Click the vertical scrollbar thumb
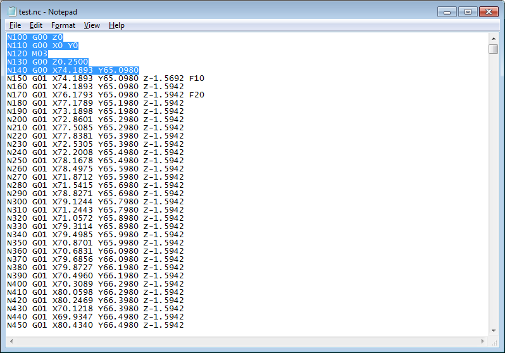The height and width of the screenshot is (353, 505). tap(494, 49)
